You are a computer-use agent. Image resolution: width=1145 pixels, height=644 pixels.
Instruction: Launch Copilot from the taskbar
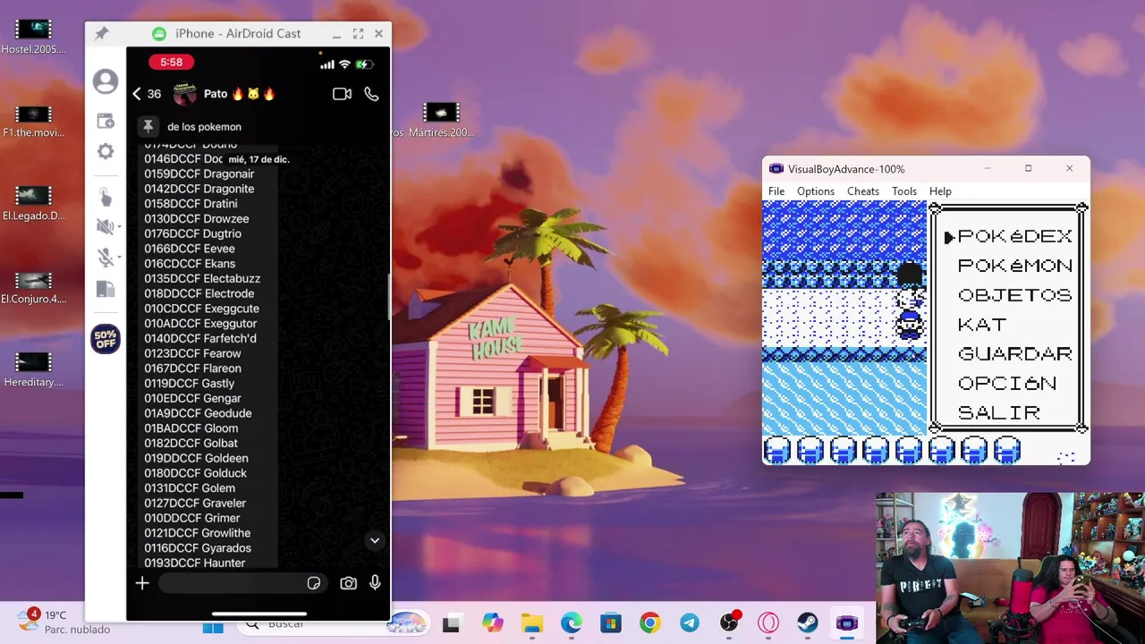[x=492, y=623]
